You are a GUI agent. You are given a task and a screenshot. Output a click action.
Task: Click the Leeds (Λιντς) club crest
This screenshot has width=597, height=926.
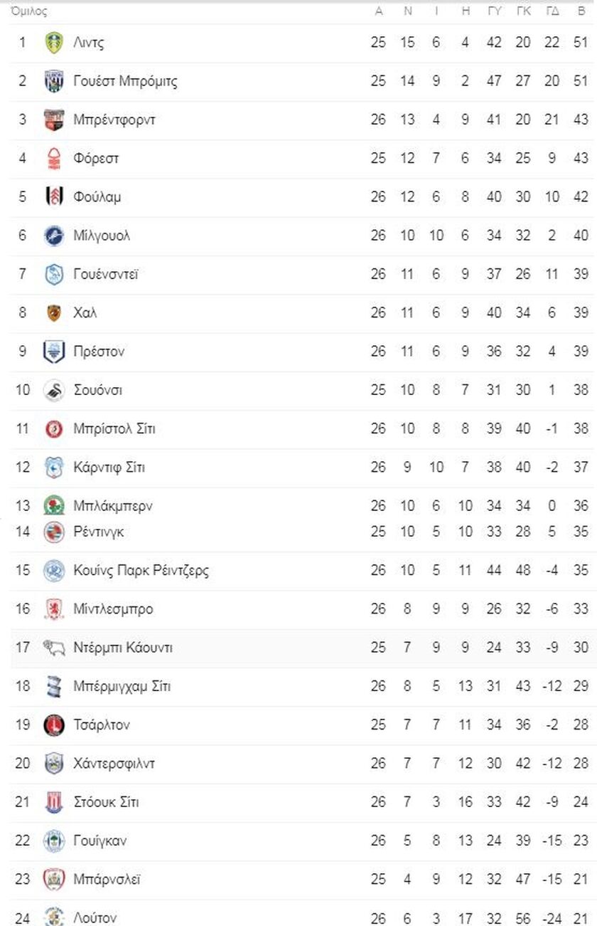[x=53, y=43]
